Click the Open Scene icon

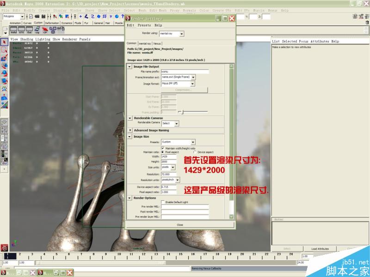point(37,16)
